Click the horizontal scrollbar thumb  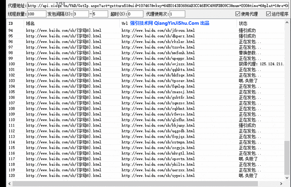(135, 184)
